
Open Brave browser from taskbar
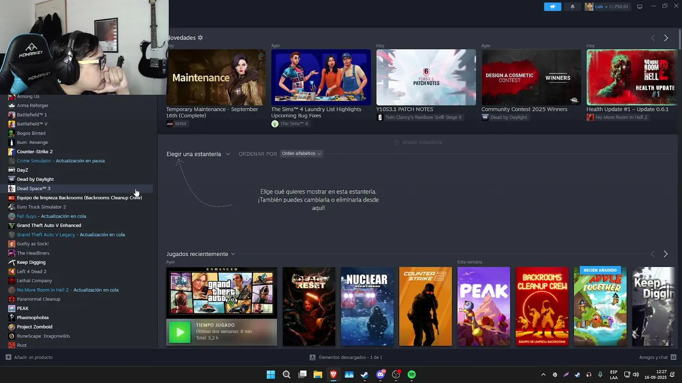(x=334, y=374)
